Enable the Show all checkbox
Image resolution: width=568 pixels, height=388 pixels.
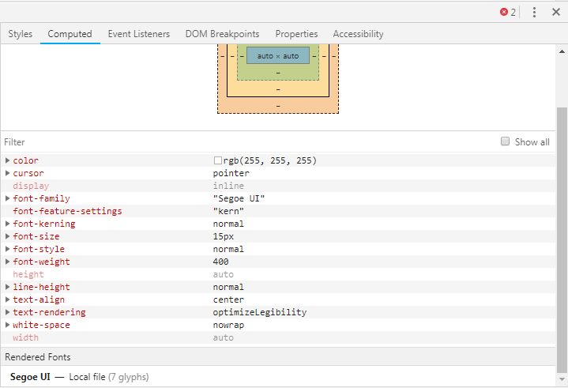(x=505, y=142)
